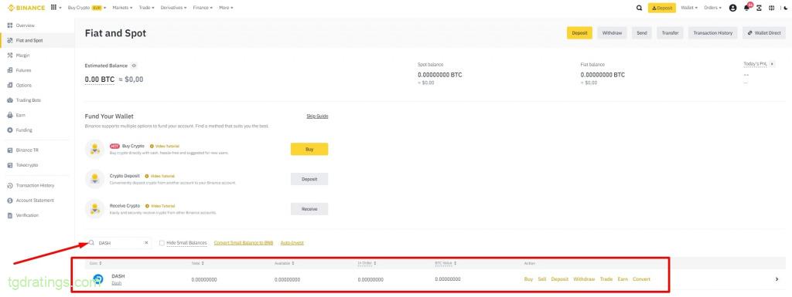Open Crypto Deposit Video Tutorial link
Screen dimensions: 792x297
click(159, 176)
